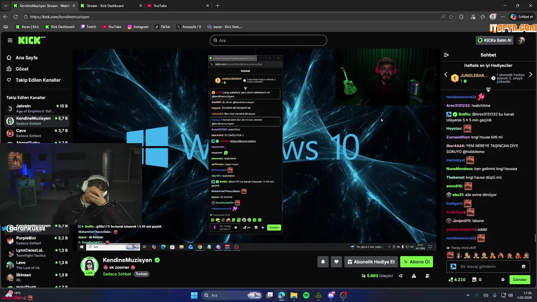Toggle stream notification bell
The height and width of the screenshot is (302, 537).
point(323,262)
